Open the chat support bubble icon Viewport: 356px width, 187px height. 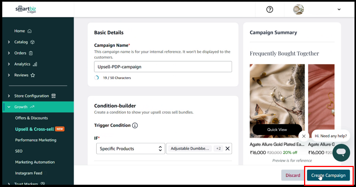(341, 152)
